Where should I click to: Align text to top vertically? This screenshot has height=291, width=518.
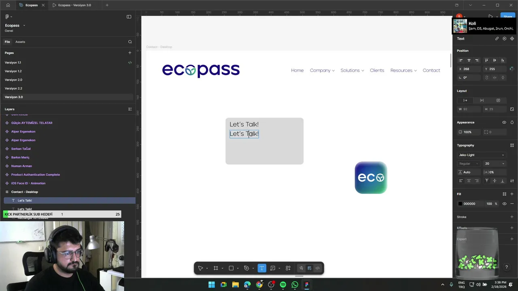(486, 181)
